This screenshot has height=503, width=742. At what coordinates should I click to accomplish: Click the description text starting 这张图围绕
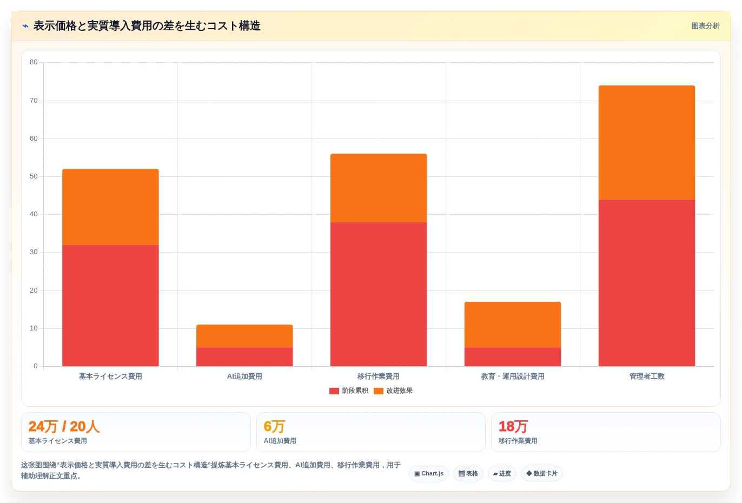click(211, 471)
